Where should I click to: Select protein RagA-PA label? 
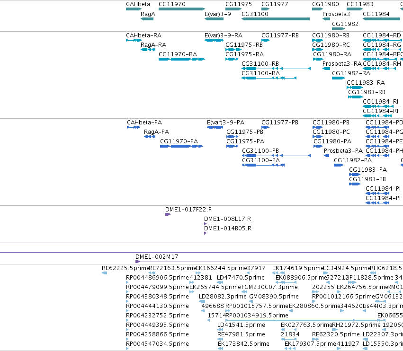[157, 132]
